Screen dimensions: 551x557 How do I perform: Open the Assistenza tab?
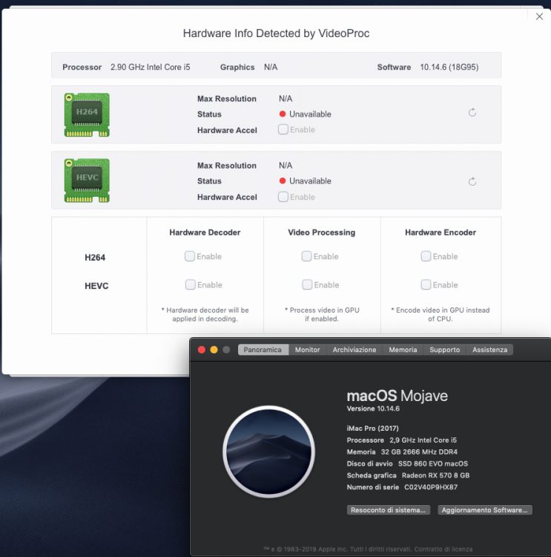tap(490, 350)
